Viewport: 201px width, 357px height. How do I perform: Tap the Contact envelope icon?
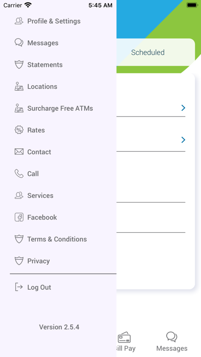click(19, 152)
